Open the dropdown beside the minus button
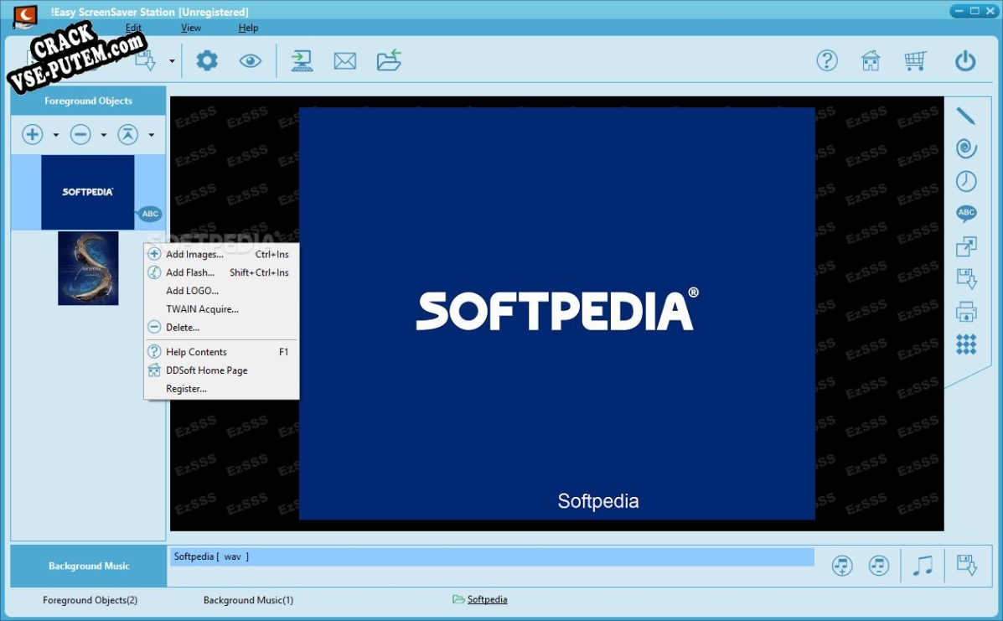Screen dimensions: 1003x621 (x=102, y=134)
